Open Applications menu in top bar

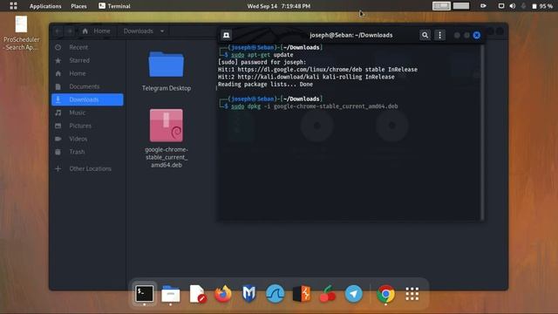tap(45, 6)
